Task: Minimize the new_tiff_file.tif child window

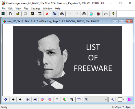Action: 115,21
